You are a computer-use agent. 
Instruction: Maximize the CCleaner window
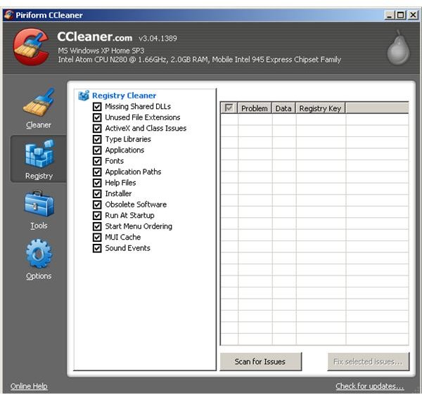(401, 15)
